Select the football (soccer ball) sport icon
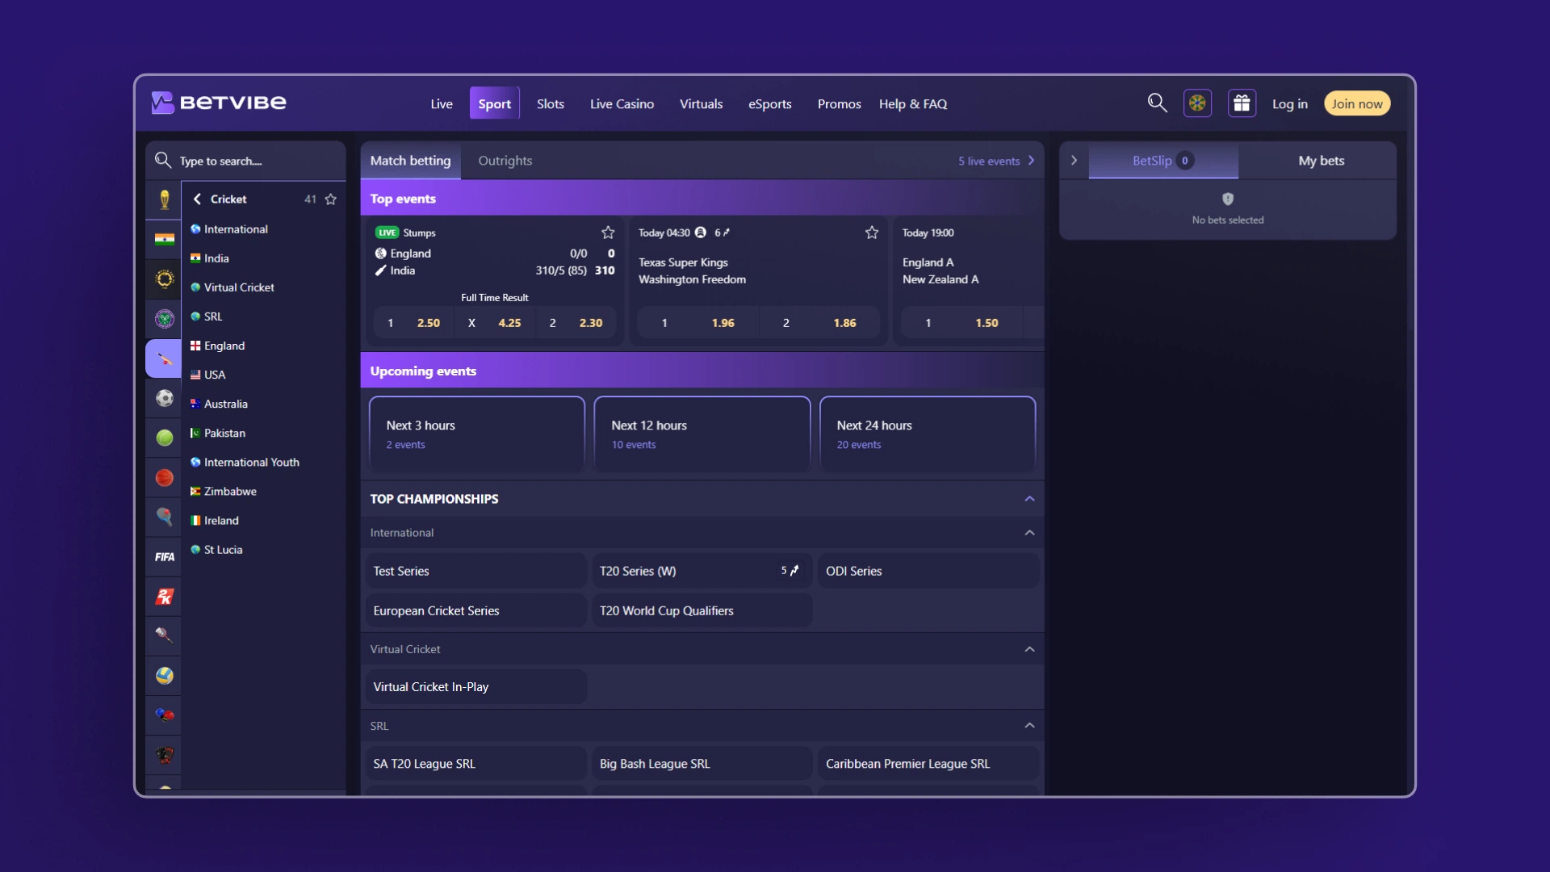The width and height of the screenshot is (1550, 872). (x=165, y=397)
